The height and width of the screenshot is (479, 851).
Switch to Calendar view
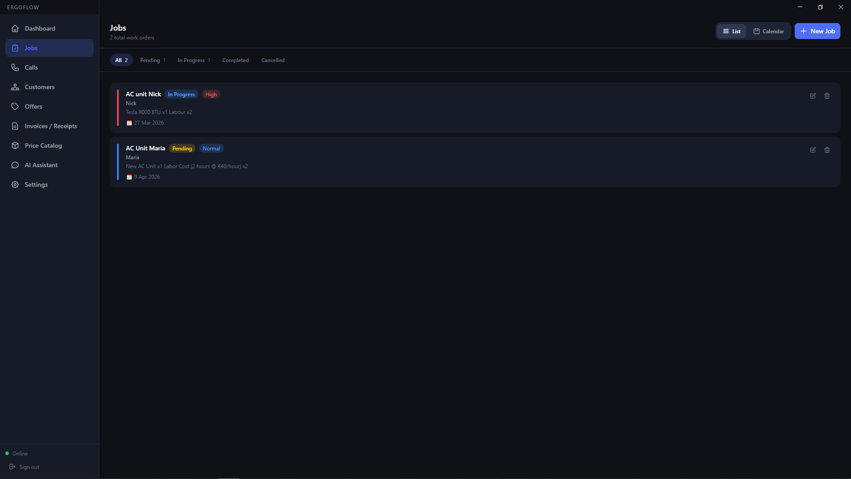coord(769,31)
